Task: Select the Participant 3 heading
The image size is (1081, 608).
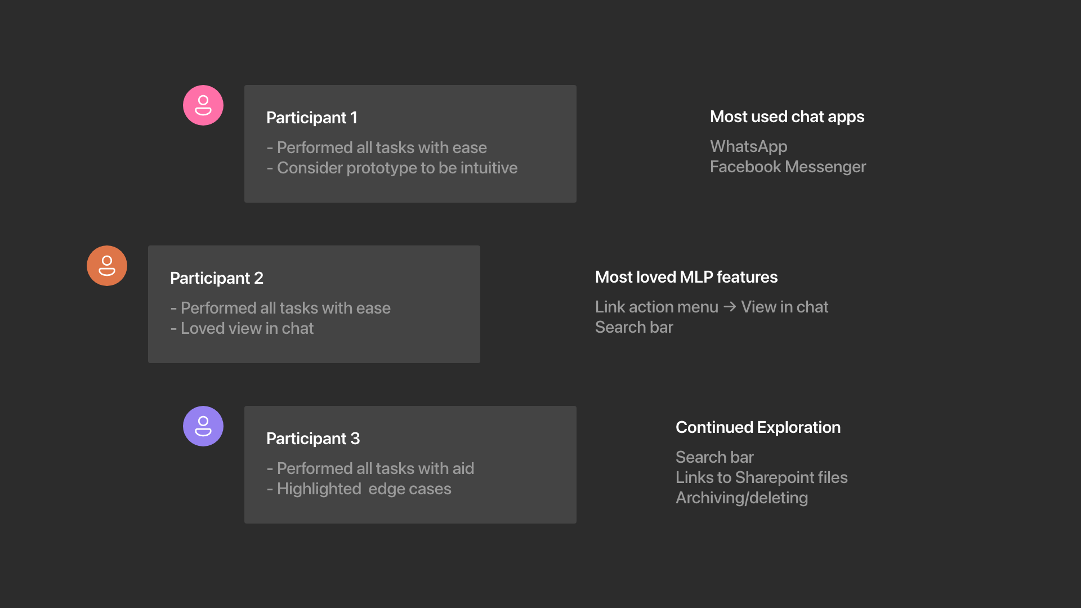Action: pos(313,439)
